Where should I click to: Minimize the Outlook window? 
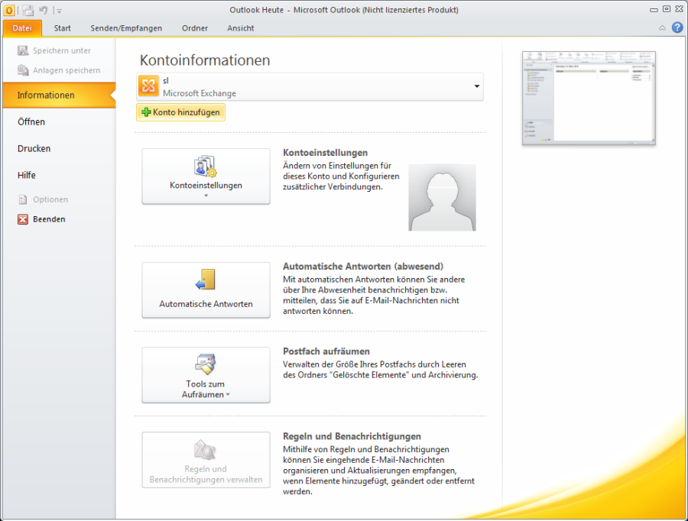pyautogui.click(x=654, y=10)
